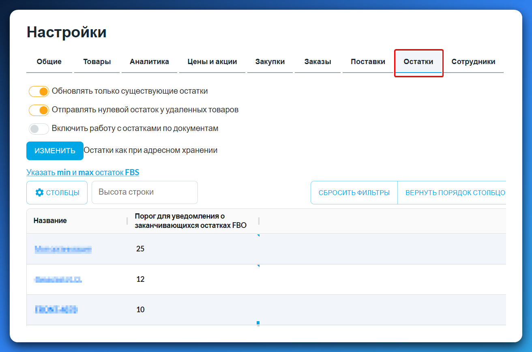The height and width of the screenshot is (352, 532).
Task: Switch to the Общие tab
Action: (x=49, y=62)
